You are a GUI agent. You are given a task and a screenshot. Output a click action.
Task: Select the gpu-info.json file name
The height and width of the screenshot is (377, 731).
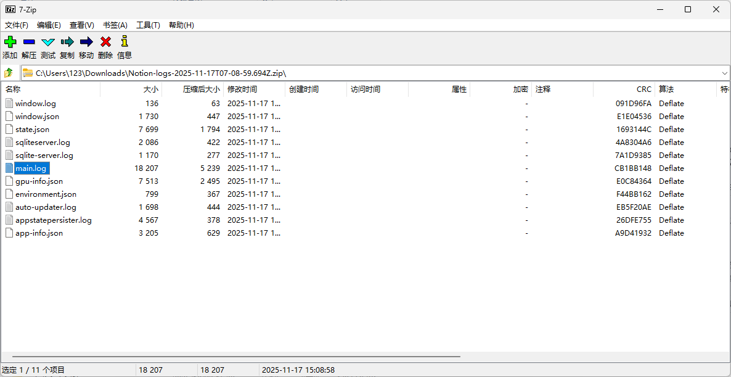(x=39, y=181)
